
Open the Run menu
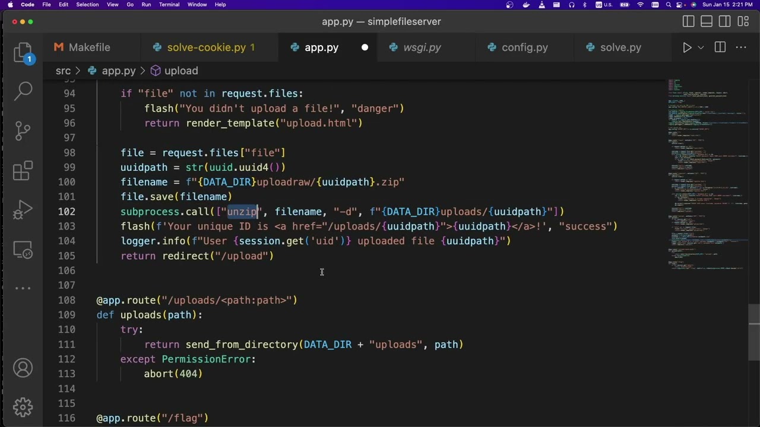(146, 5)
